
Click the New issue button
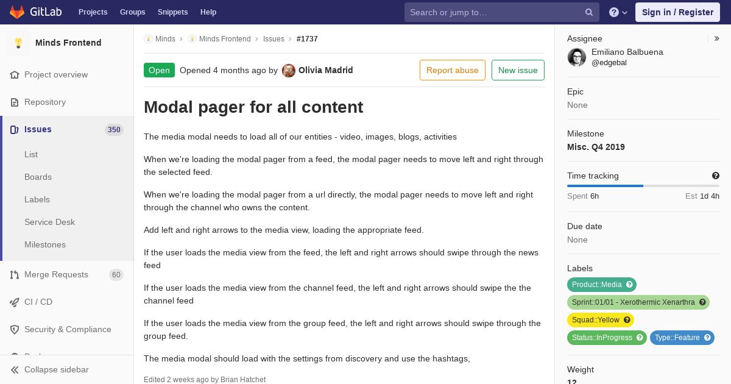(518, 70)
